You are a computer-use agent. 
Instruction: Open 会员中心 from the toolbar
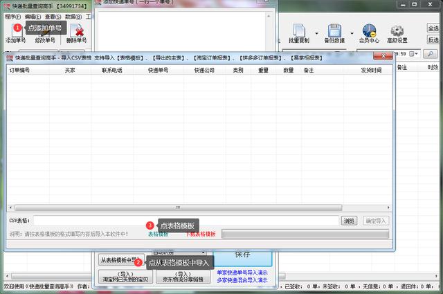[x=369, y=33]
